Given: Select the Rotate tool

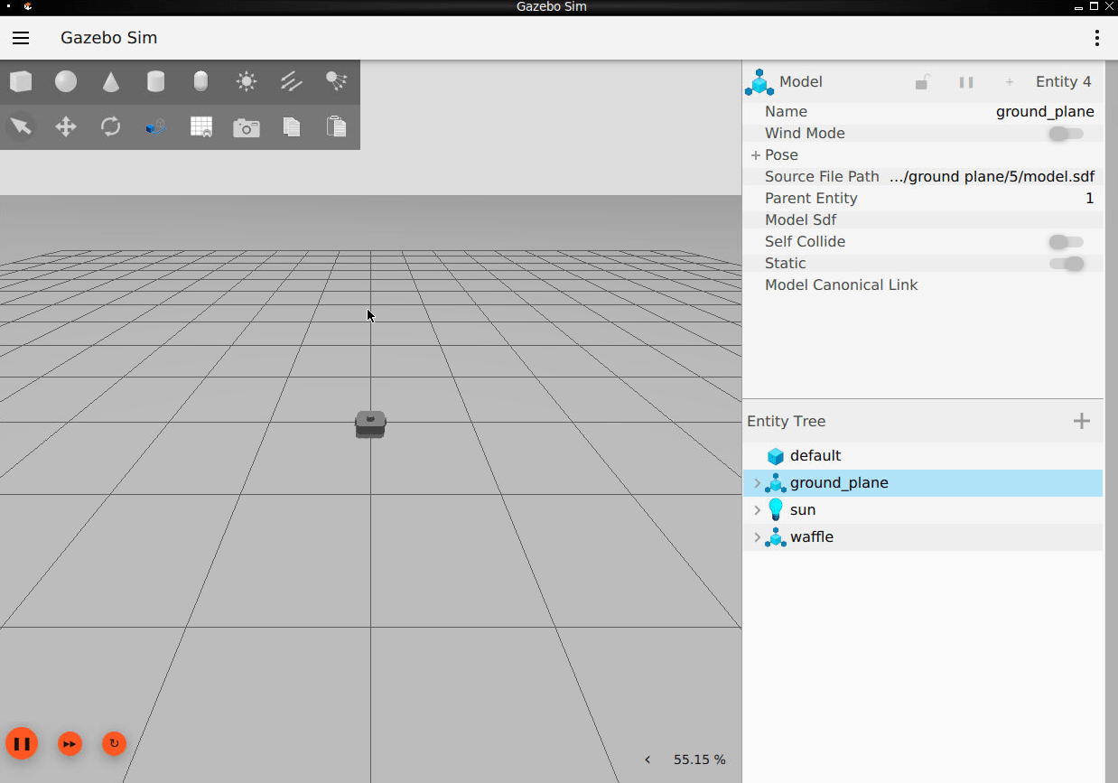Looking at the screenshot, I should (110, 126).
